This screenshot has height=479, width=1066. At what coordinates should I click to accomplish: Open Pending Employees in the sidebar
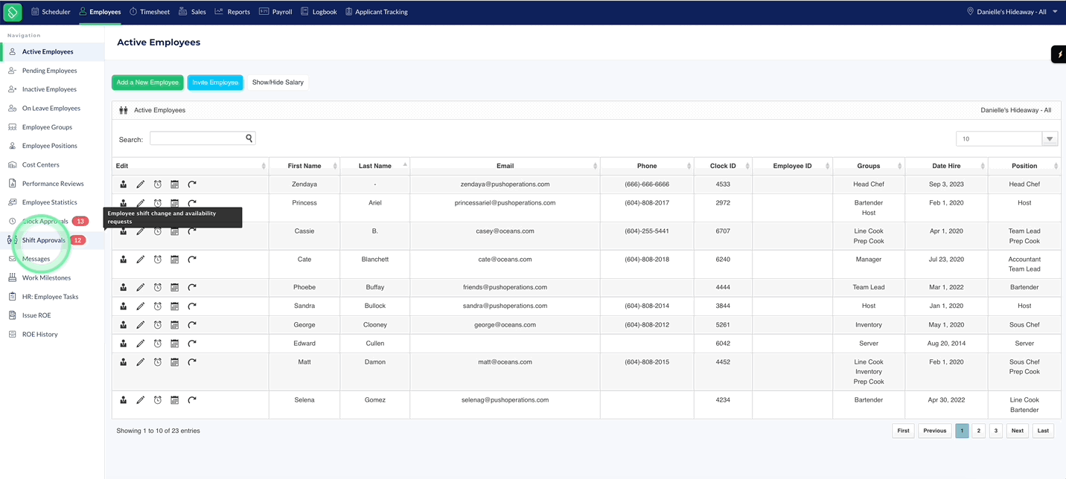click(x=49, y=71)
